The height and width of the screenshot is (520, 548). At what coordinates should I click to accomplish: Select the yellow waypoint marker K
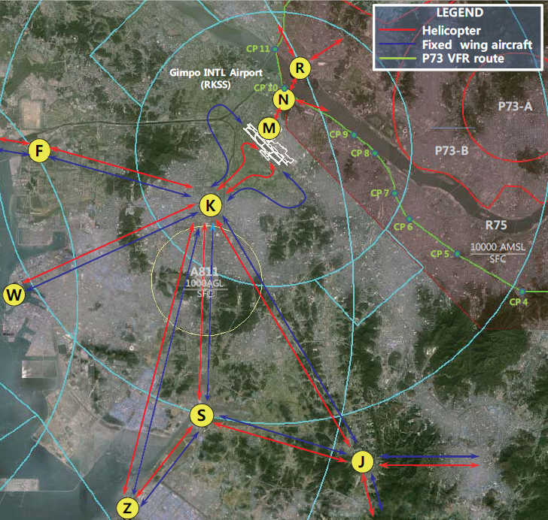[x=211, y=205]
